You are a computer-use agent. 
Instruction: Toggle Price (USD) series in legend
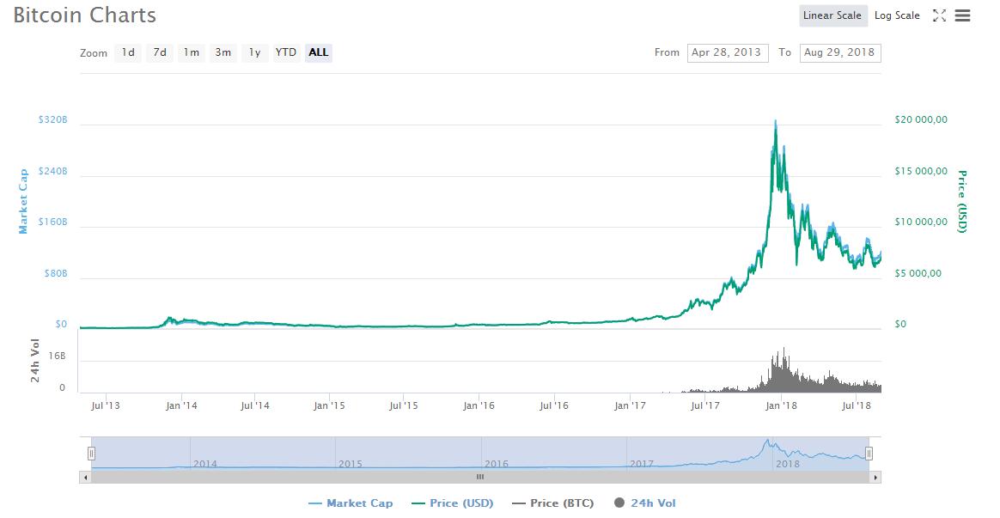tap(453, 503)
